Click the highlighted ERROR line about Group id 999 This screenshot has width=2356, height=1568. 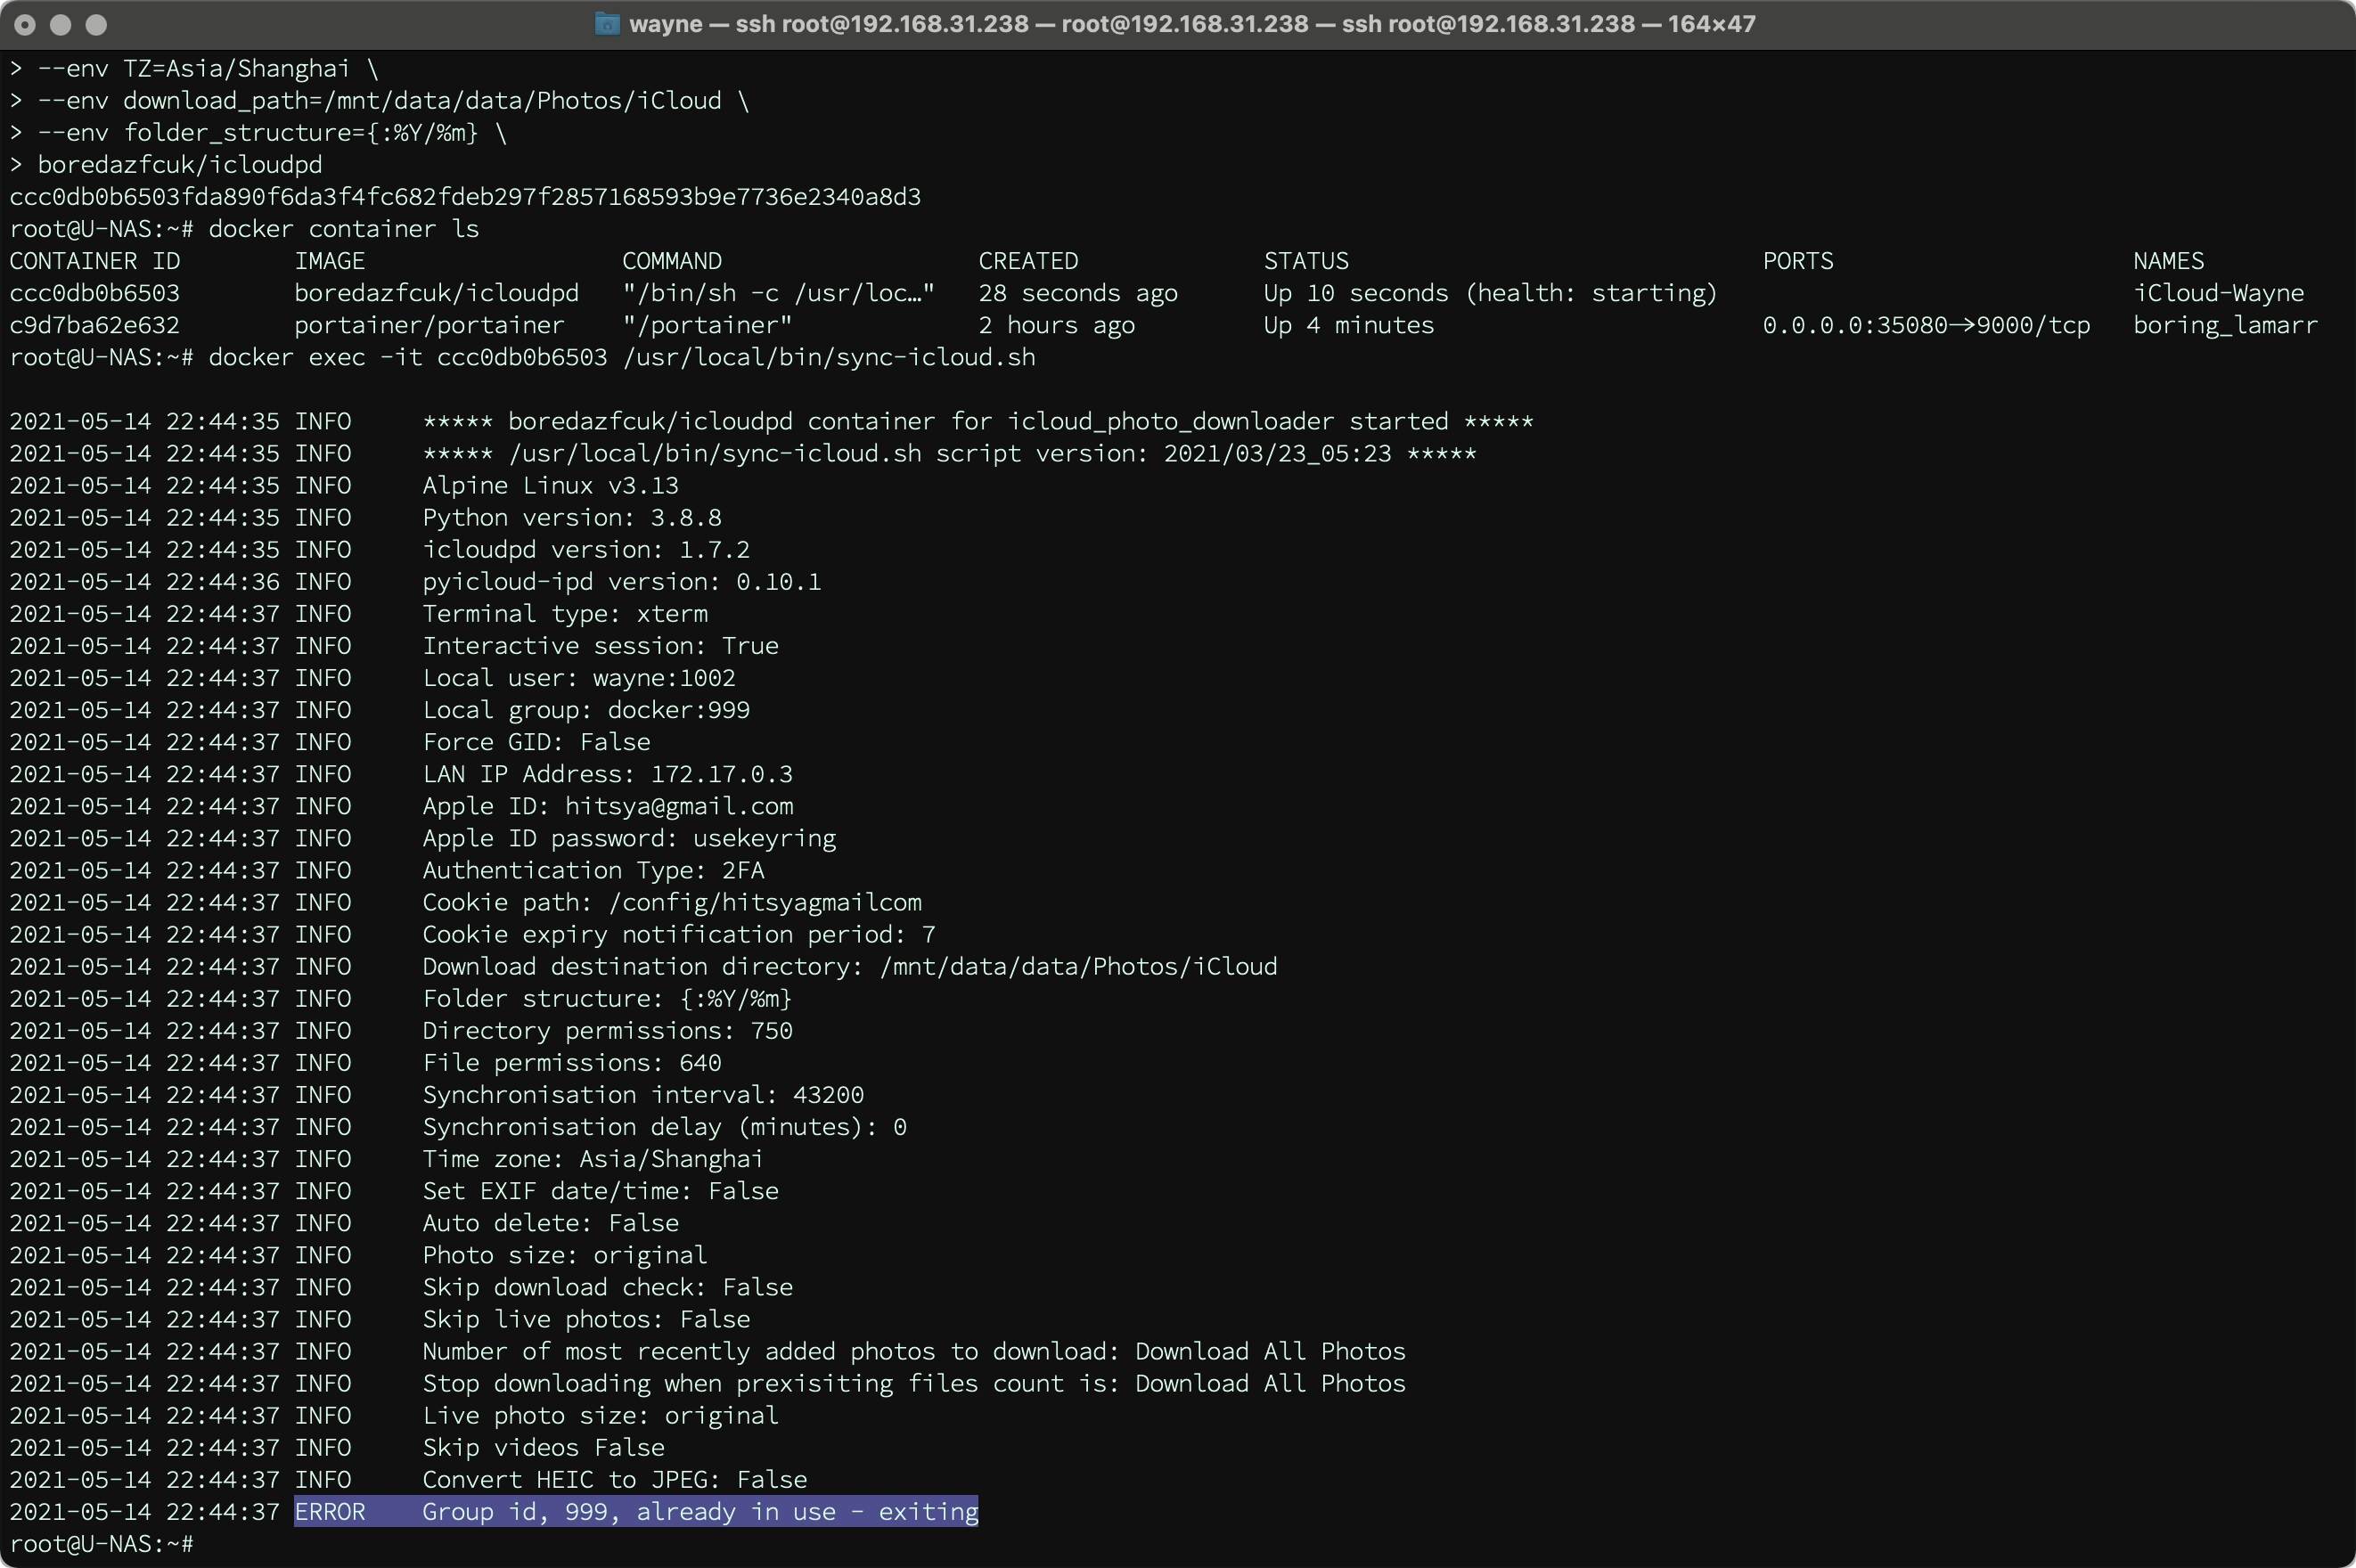[x=634, y=1511]
